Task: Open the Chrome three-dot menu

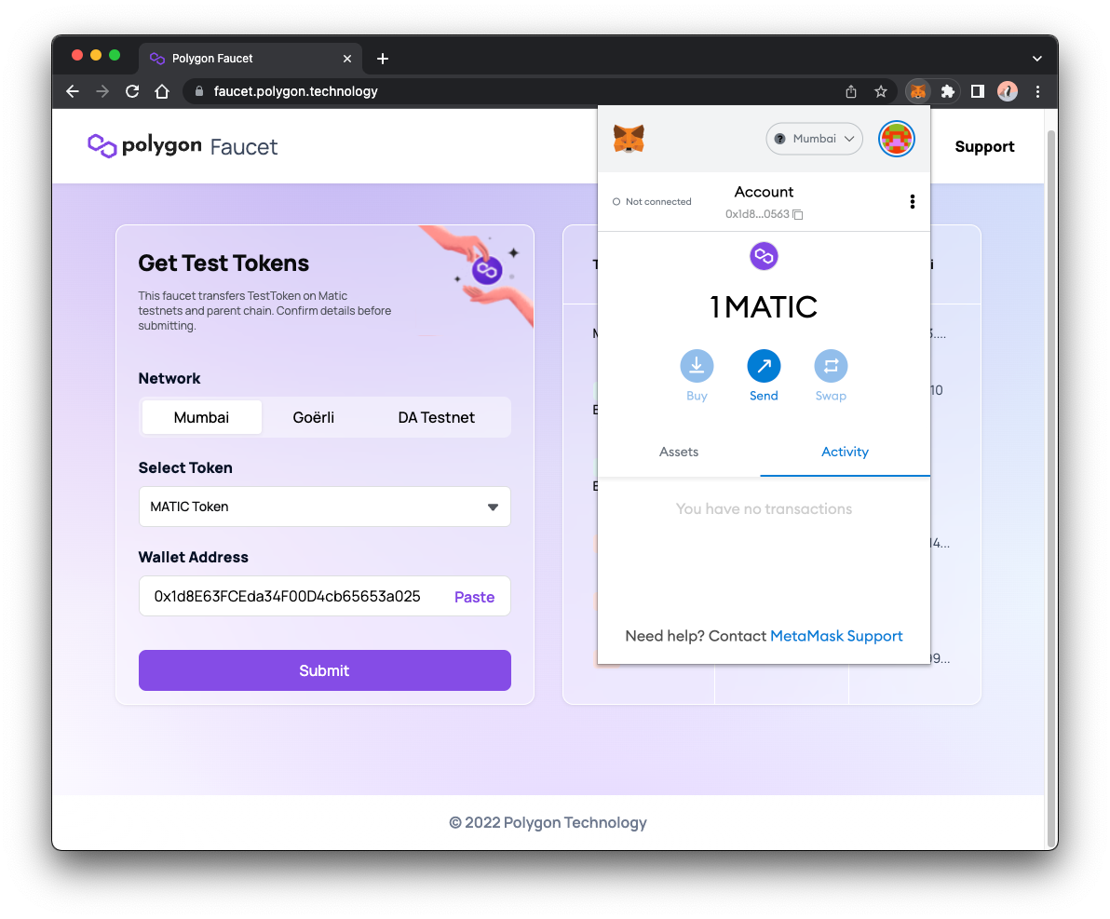Action: [1037, 91]
